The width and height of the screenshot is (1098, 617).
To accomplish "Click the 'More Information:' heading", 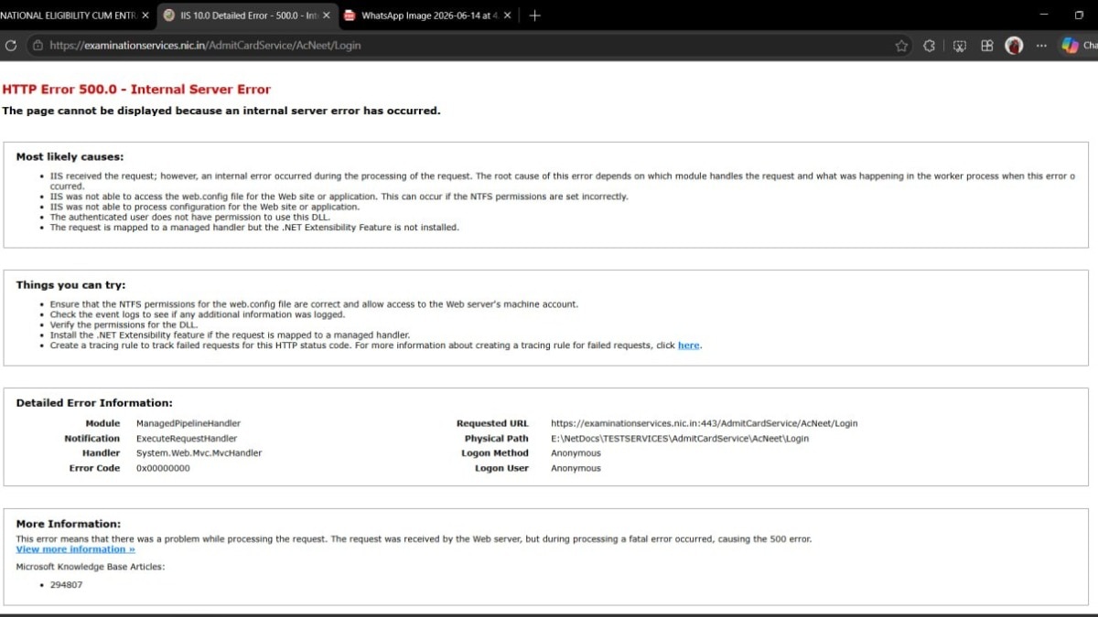I will pyautogui.click(x=68, y=524).
